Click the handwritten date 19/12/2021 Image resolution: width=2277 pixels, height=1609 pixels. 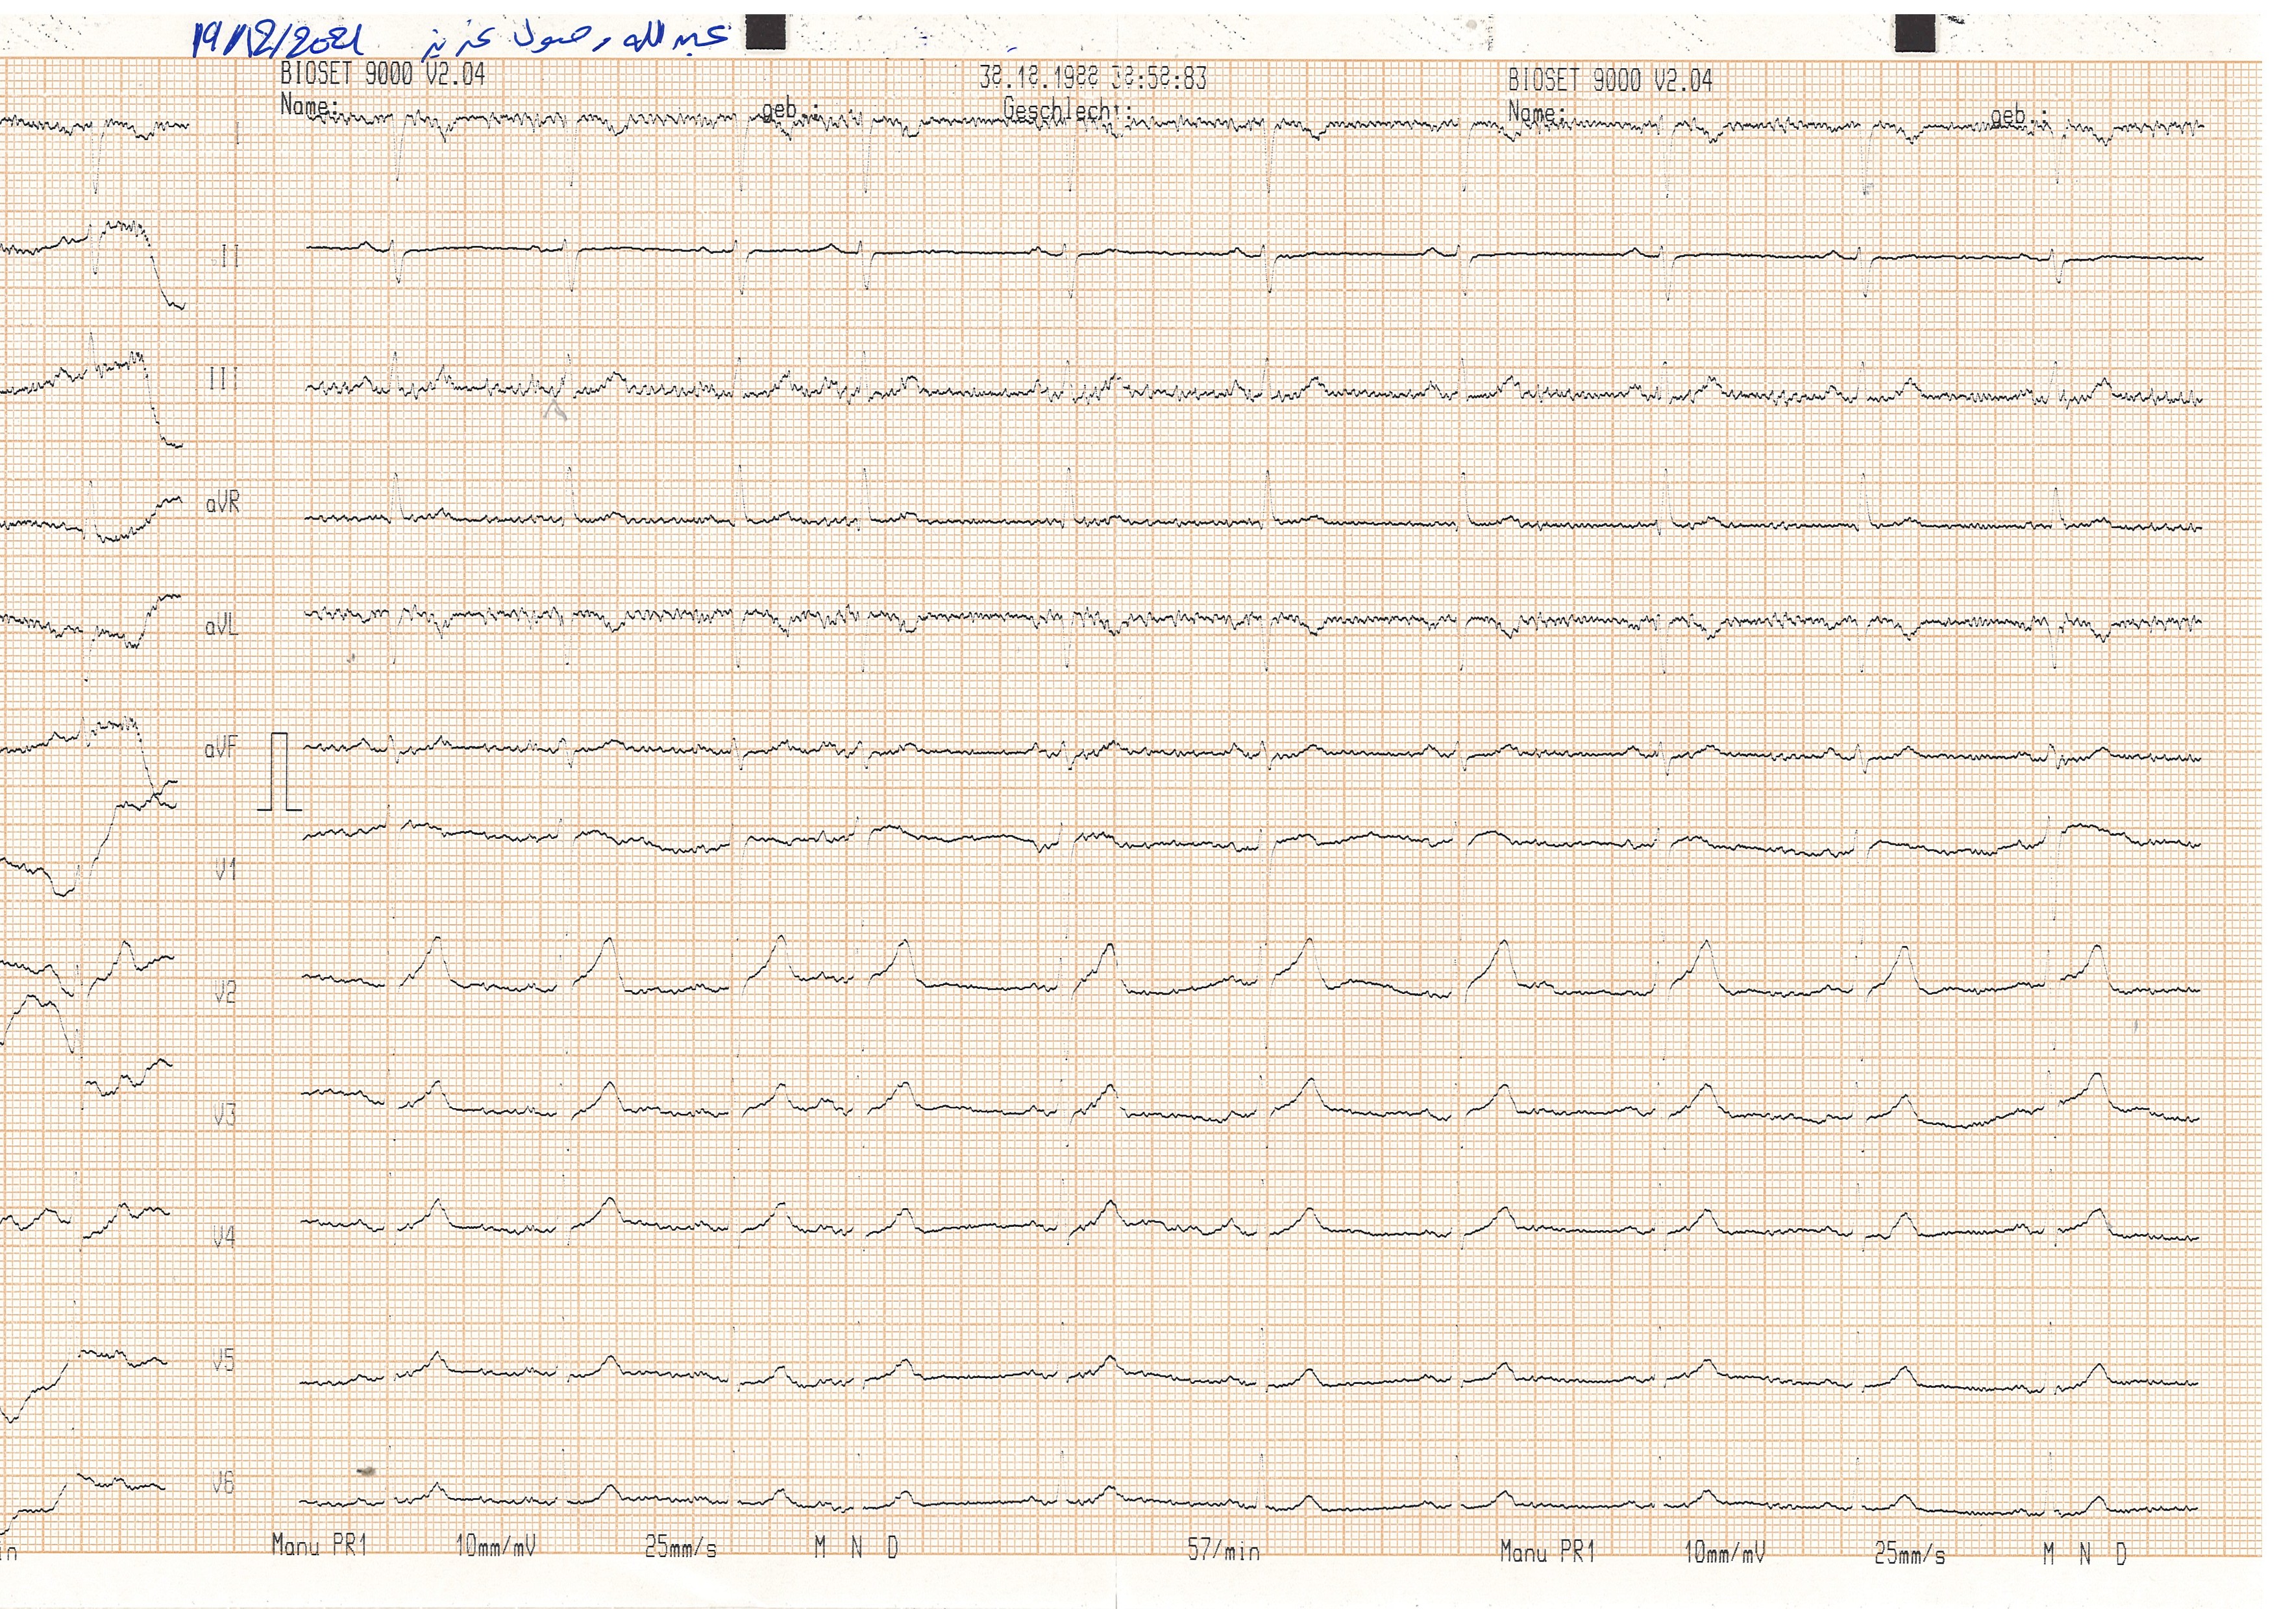coord(278,41)
